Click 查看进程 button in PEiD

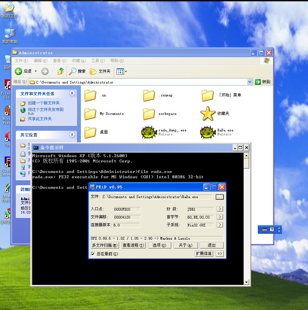(133, 245)
